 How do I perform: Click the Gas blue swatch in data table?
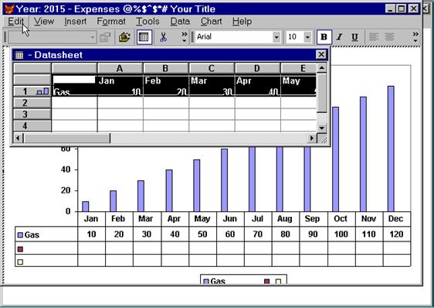tap(20, 235)
